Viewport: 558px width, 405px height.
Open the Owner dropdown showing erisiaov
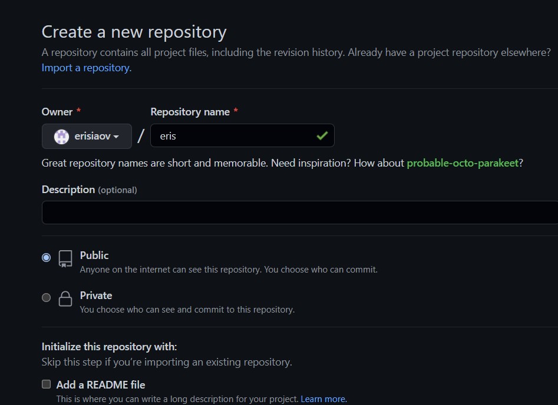pyautogui.click(x=87, y=136)
